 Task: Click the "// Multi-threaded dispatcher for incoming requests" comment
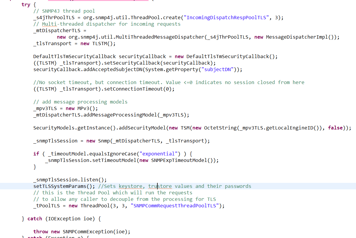tap(107, 24)
